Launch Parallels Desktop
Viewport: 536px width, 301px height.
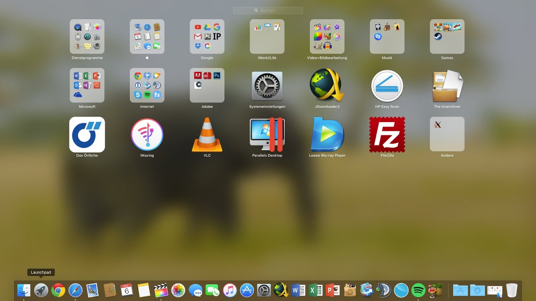pyautogui.click(x=267, y=135)
